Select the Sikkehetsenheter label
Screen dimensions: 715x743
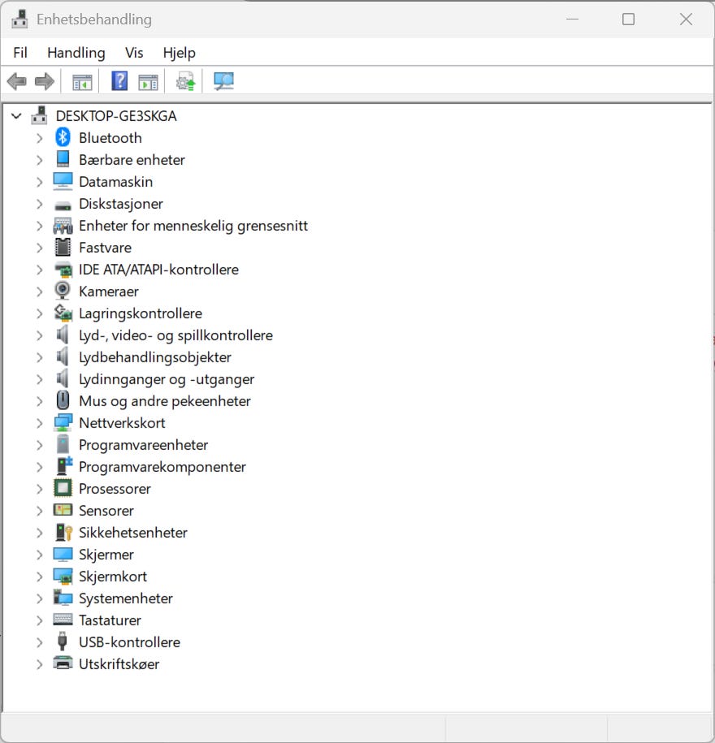point(133,533)
